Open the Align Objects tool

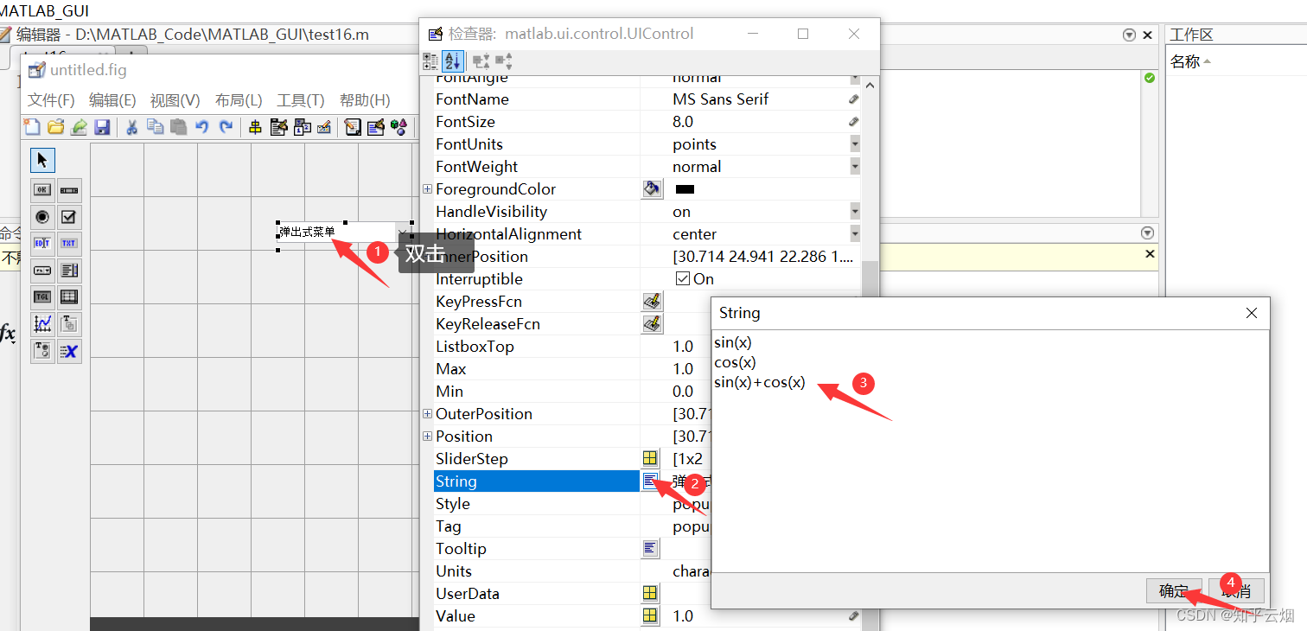point(255,127)
